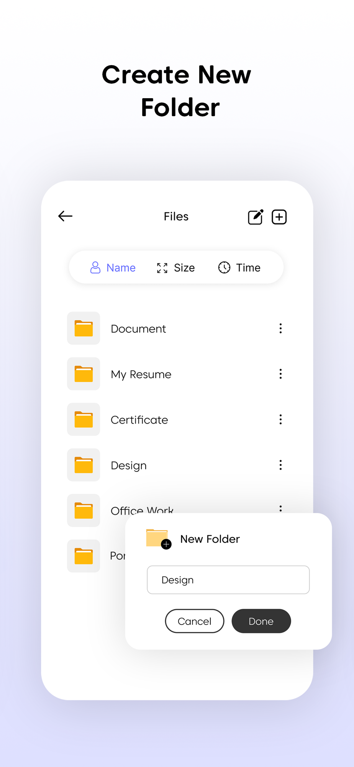
Task: Click the Files screen title
Action: click(176, 216)
